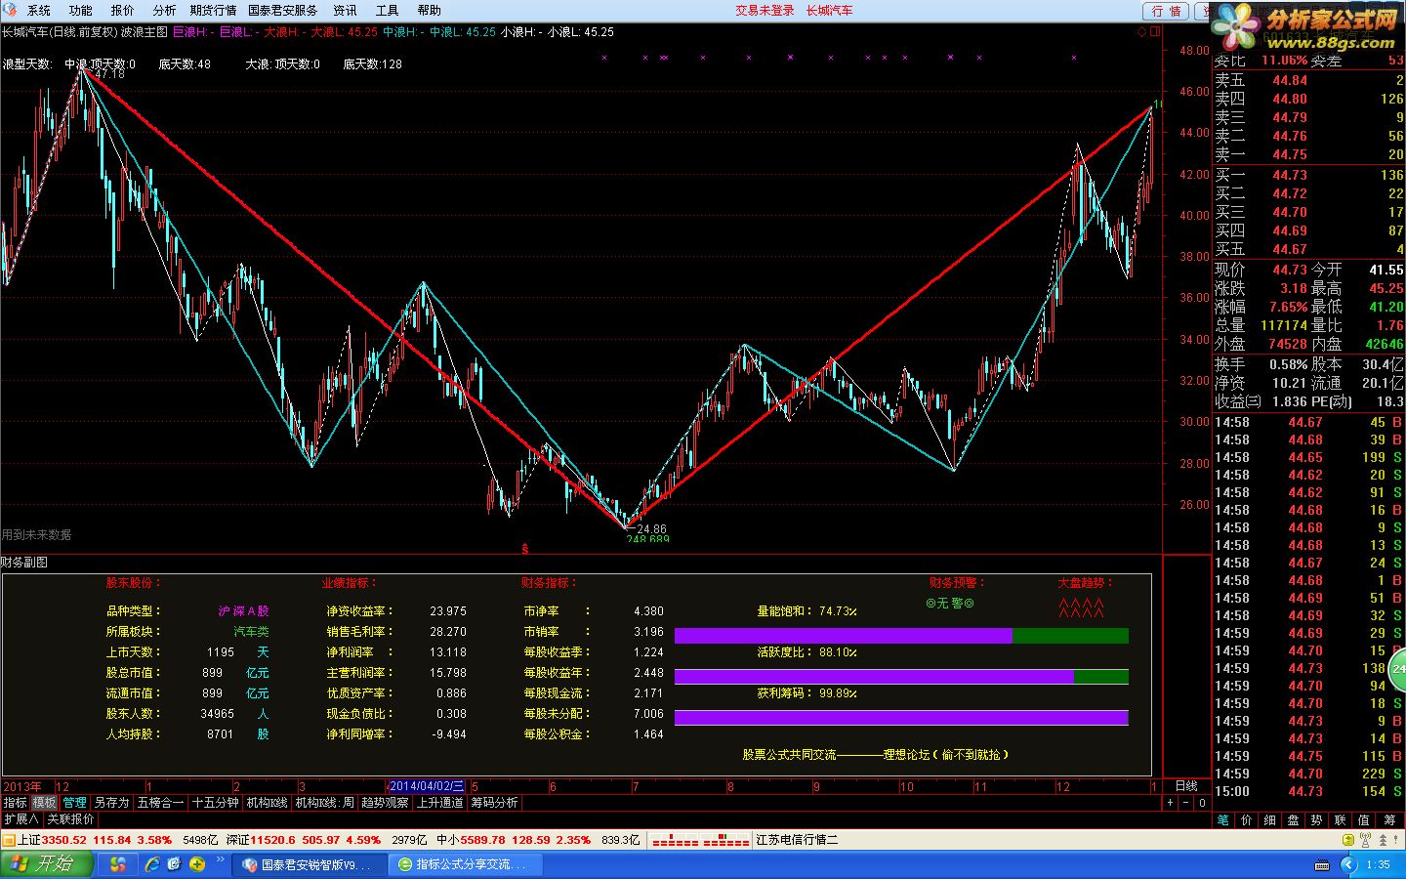The image size is (1406, 879).
Task: Click the 2014/04/02/三 date marker on timeline
Action: (x=428, y=786)
